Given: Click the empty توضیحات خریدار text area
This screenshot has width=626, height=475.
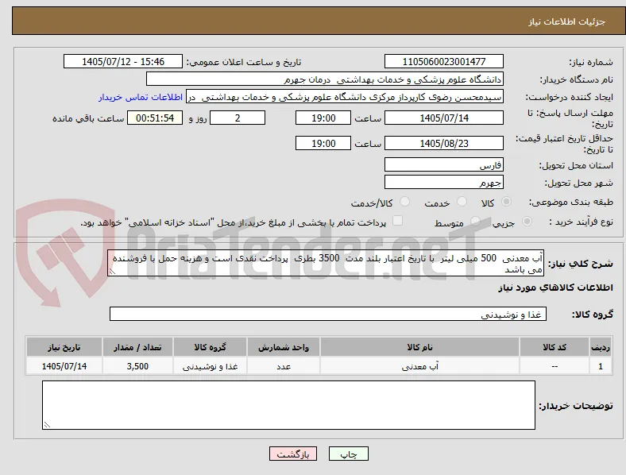Looking at the screenshot, I should (288, 405).
